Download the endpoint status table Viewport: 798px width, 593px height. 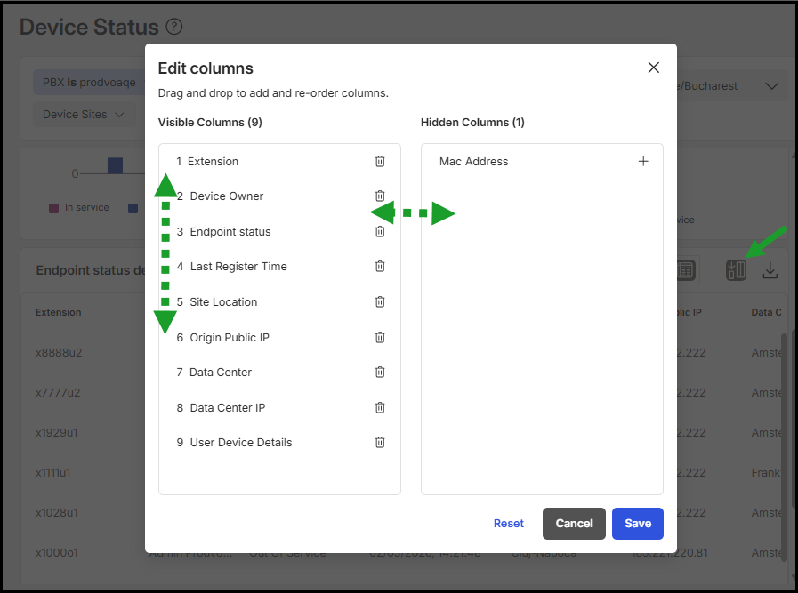770,270
